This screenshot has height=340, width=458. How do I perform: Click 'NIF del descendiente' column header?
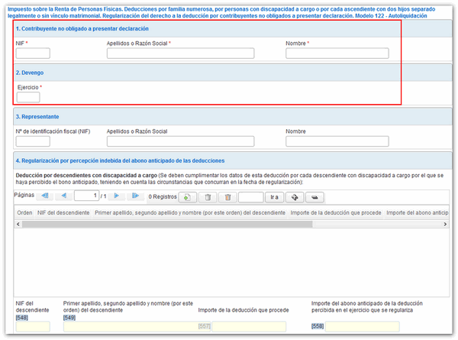[x=64, y=212]
